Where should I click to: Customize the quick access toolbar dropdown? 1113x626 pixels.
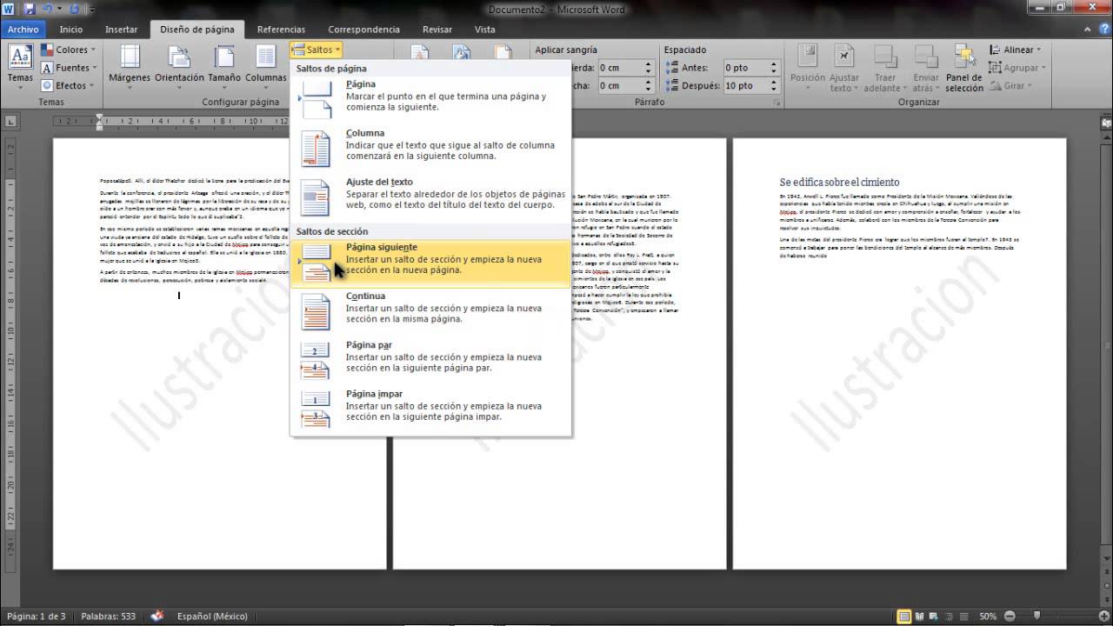(x=92, y=9)
